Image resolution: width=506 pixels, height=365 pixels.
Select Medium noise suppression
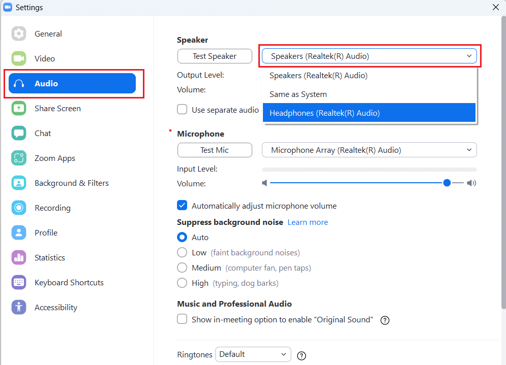[x=182, y=268]
